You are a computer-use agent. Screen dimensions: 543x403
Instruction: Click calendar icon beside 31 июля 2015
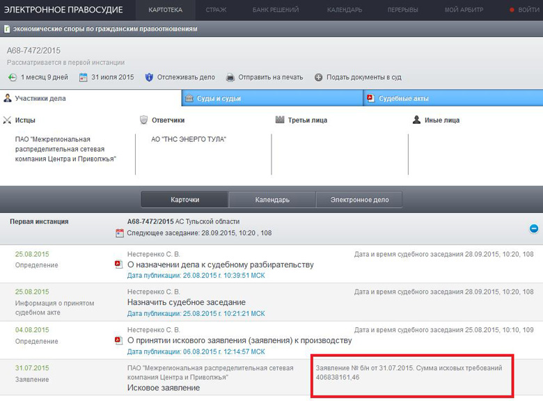(84, 77)
